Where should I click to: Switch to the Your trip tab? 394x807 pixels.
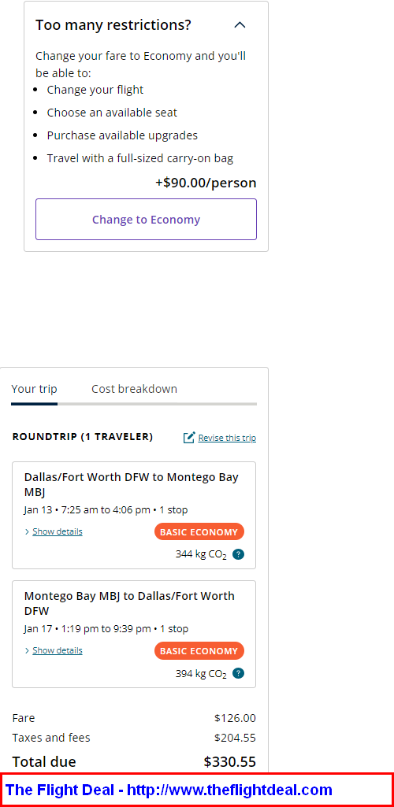[34, 389]
